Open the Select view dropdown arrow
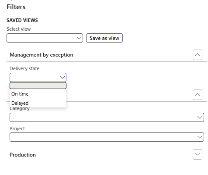Viewport: 208px width, 175px height. coord(79,38)
